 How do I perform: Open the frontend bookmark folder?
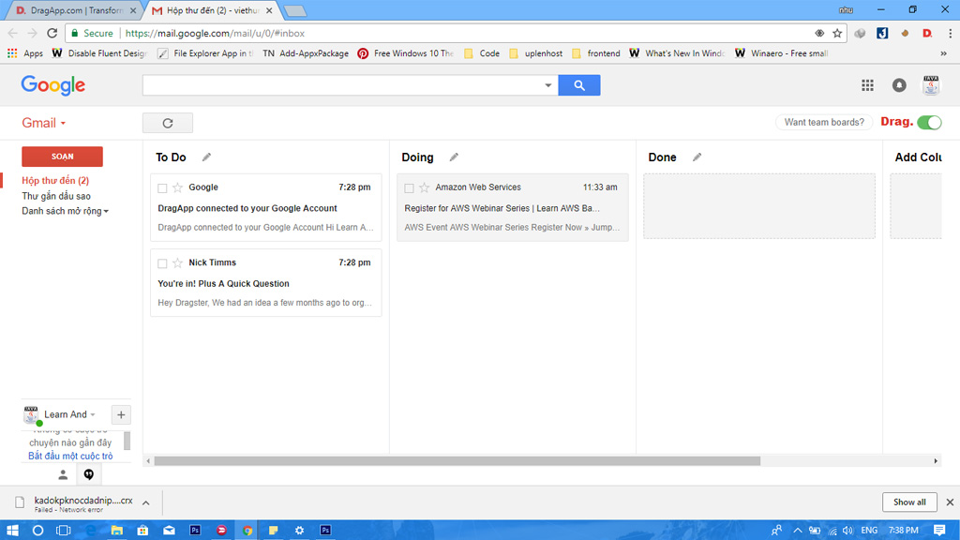595,53
